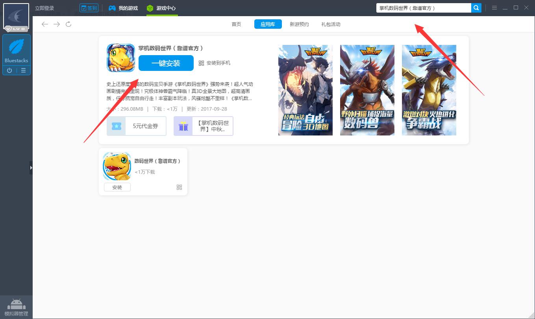Screen dimensions: 535x319
Task: Open 模拟器管理 emulator manager
Action: [x=16, y=307]
